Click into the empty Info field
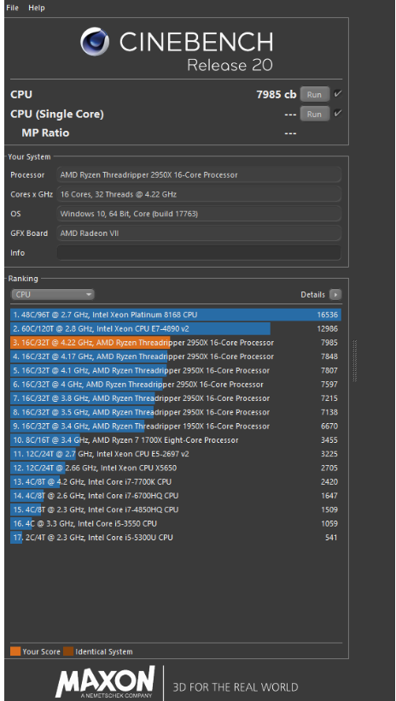Screen dimensions: 396x701 click(x=199, y=252)
